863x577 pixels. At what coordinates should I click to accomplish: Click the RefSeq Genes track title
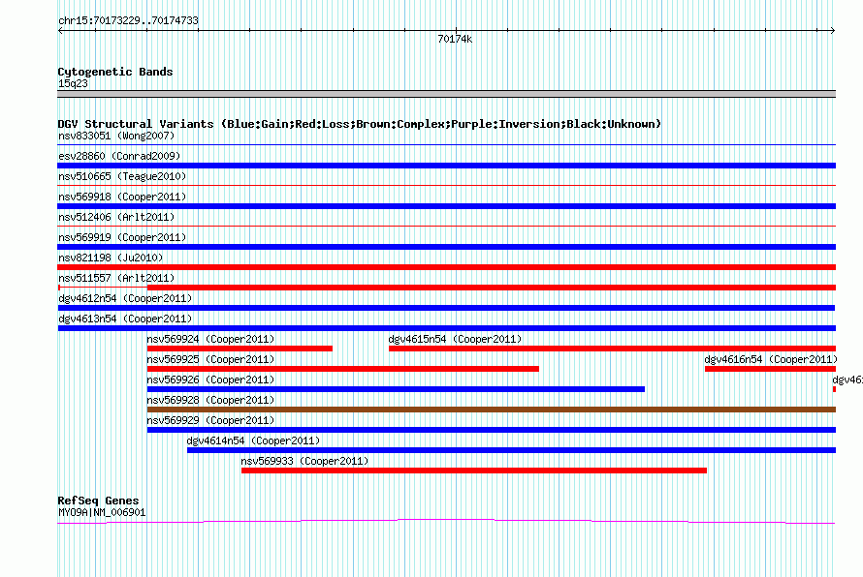pyautogui.click(x=98, y=501)
